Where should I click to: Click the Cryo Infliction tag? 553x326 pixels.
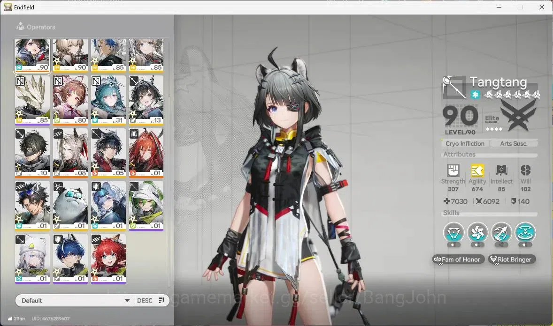pos(465,144)
